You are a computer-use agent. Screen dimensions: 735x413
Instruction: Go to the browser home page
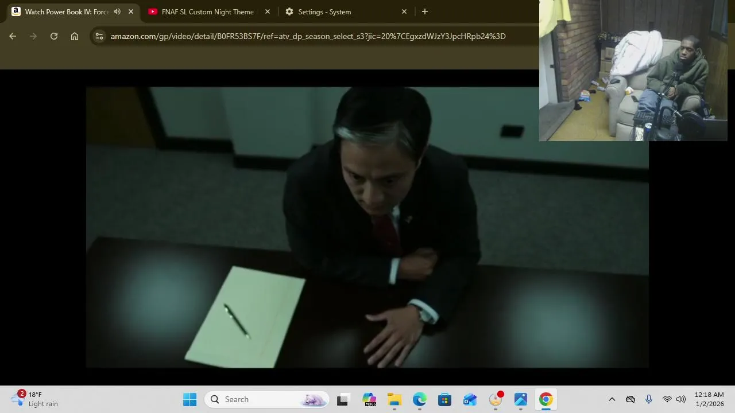[75, 36]
